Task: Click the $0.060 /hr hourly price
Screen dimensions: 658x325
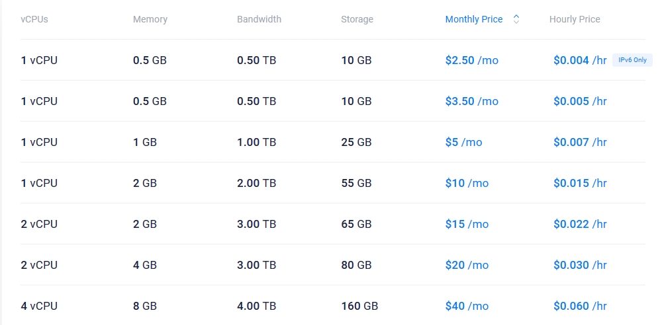Action: point(580,306)
